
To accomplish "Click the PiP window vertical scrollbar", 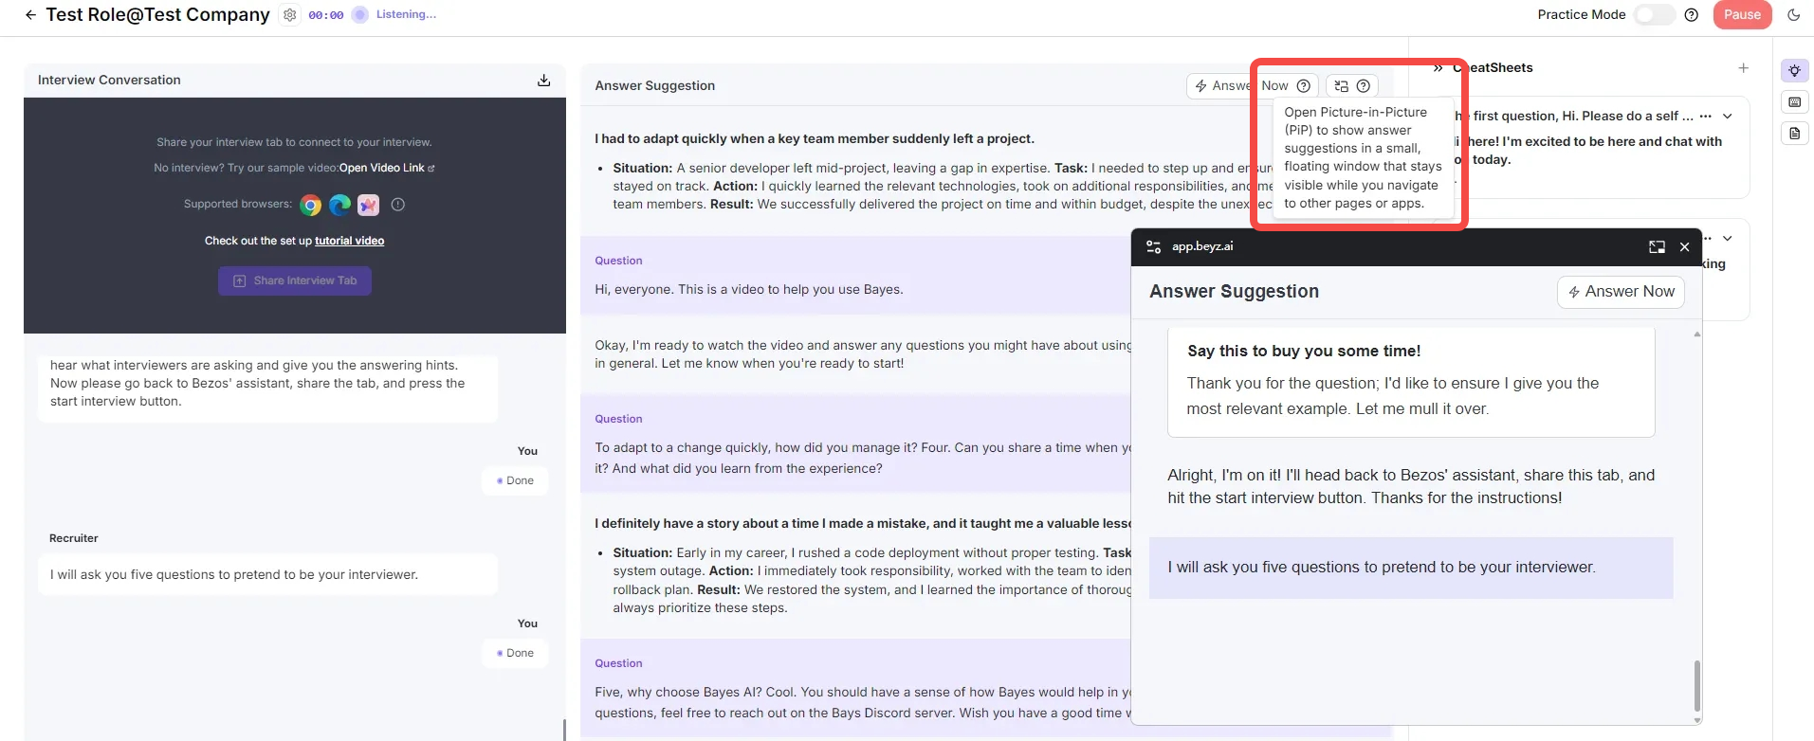I will 1696,685.
